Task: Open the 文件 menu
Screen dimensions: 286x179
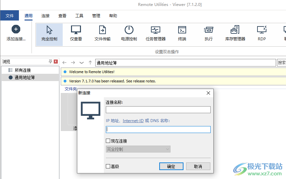Action: click(10, 16)
